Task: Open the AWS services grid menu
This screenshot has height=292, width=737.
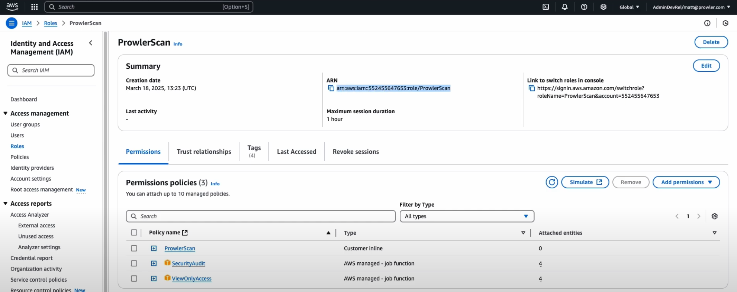Action: [34, 7]
